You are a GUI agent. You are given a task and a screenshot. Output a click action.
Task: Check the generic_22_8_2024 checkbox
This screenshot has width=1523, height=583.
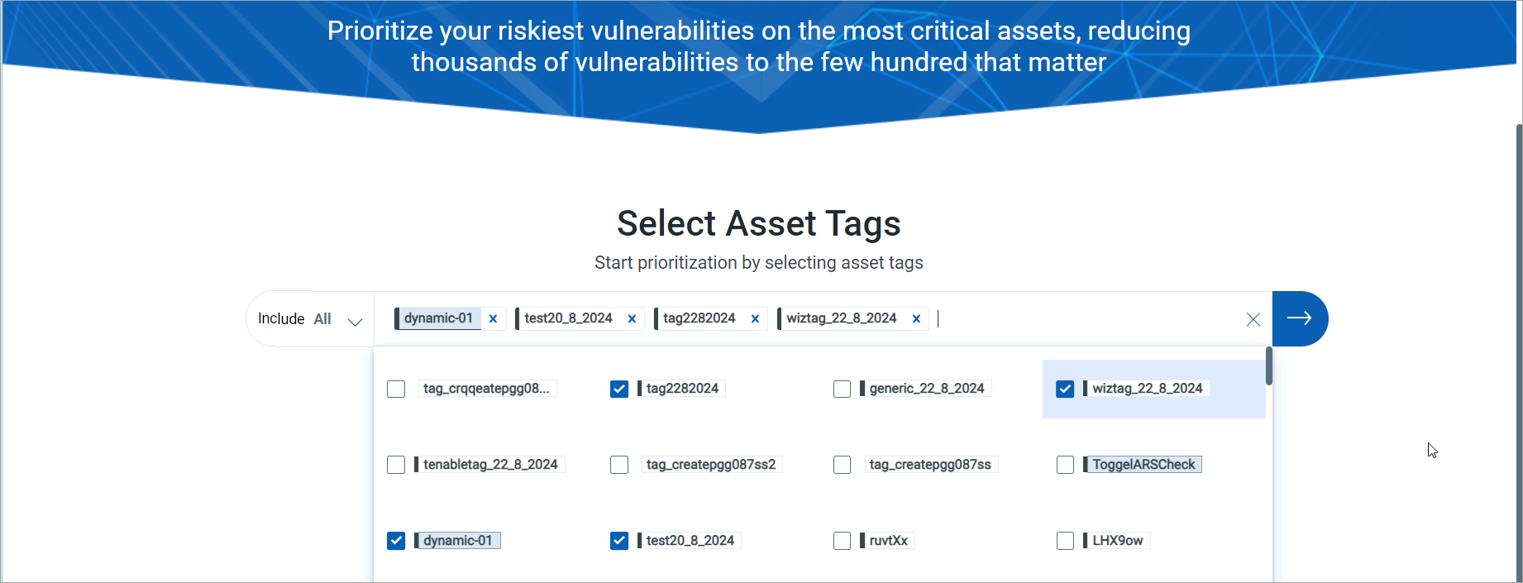pos(842,389)
